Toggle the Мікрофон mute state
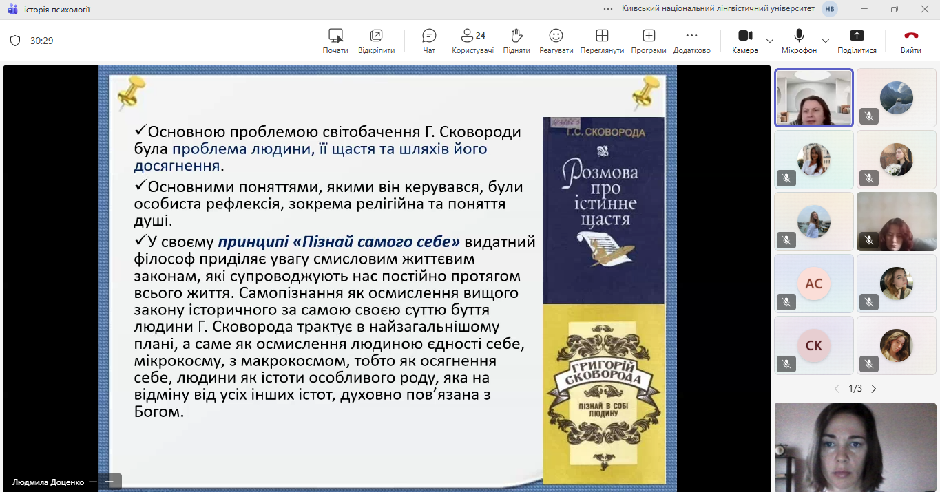Image resolution: width=940 pixels, height=492 pixels. click(x=799, y=41)
